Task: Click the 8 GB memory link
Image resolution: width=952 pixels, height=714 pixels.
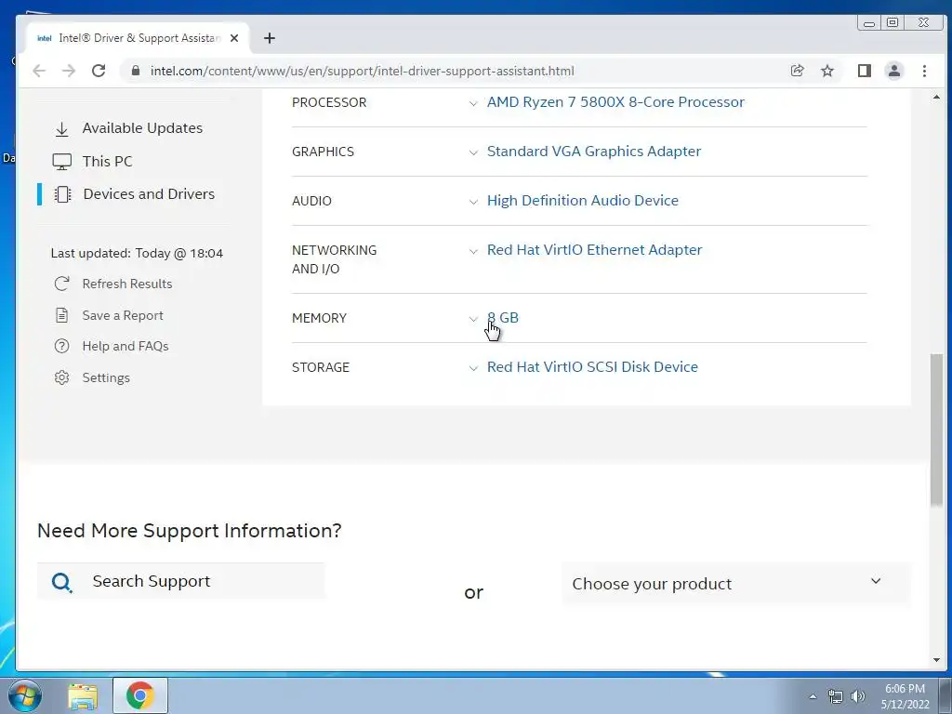Action: pos(503,318)
